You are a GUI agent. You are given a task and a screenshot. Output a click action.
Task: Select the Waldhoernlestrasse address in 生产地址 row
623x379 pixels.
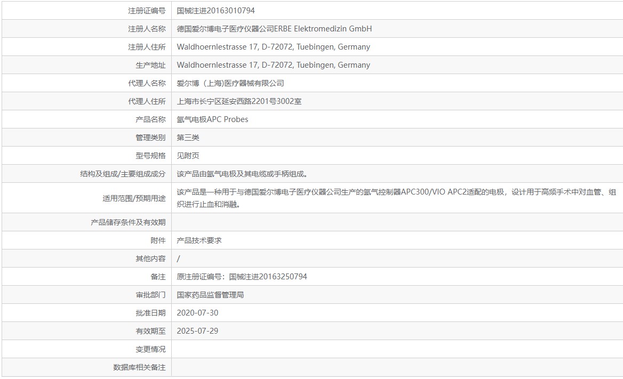click(273, 65)
